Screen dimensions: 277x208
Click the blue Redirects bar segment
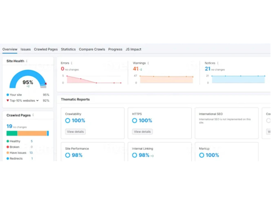(x=48, y=133)
